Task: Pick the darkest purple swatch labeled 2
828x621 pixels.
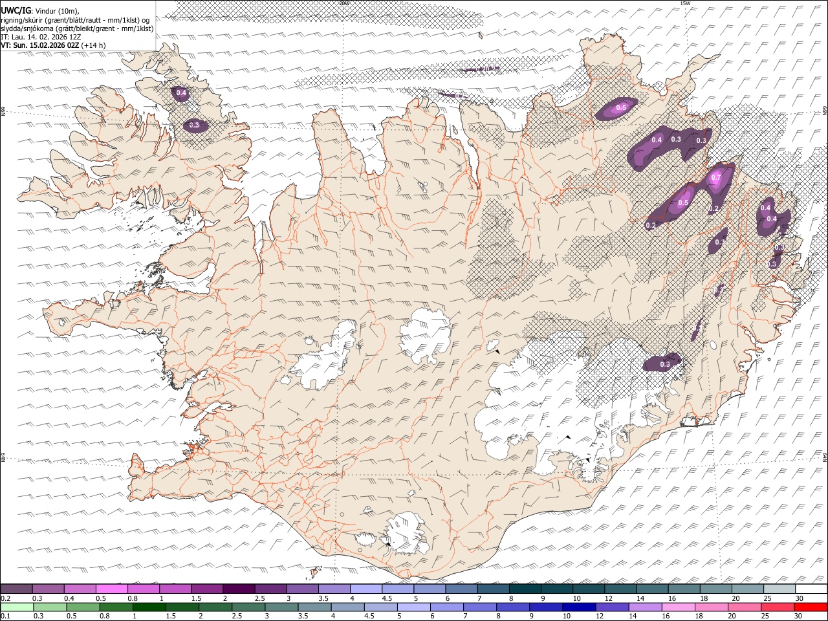Action: 239,589
